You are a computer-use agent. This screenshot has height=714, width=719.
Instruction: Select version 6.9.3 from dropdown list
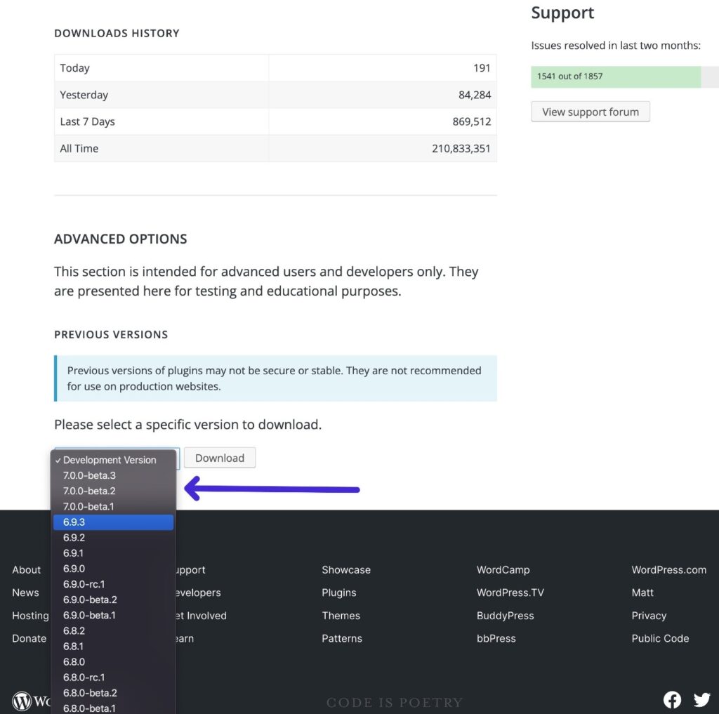point(113,522)
